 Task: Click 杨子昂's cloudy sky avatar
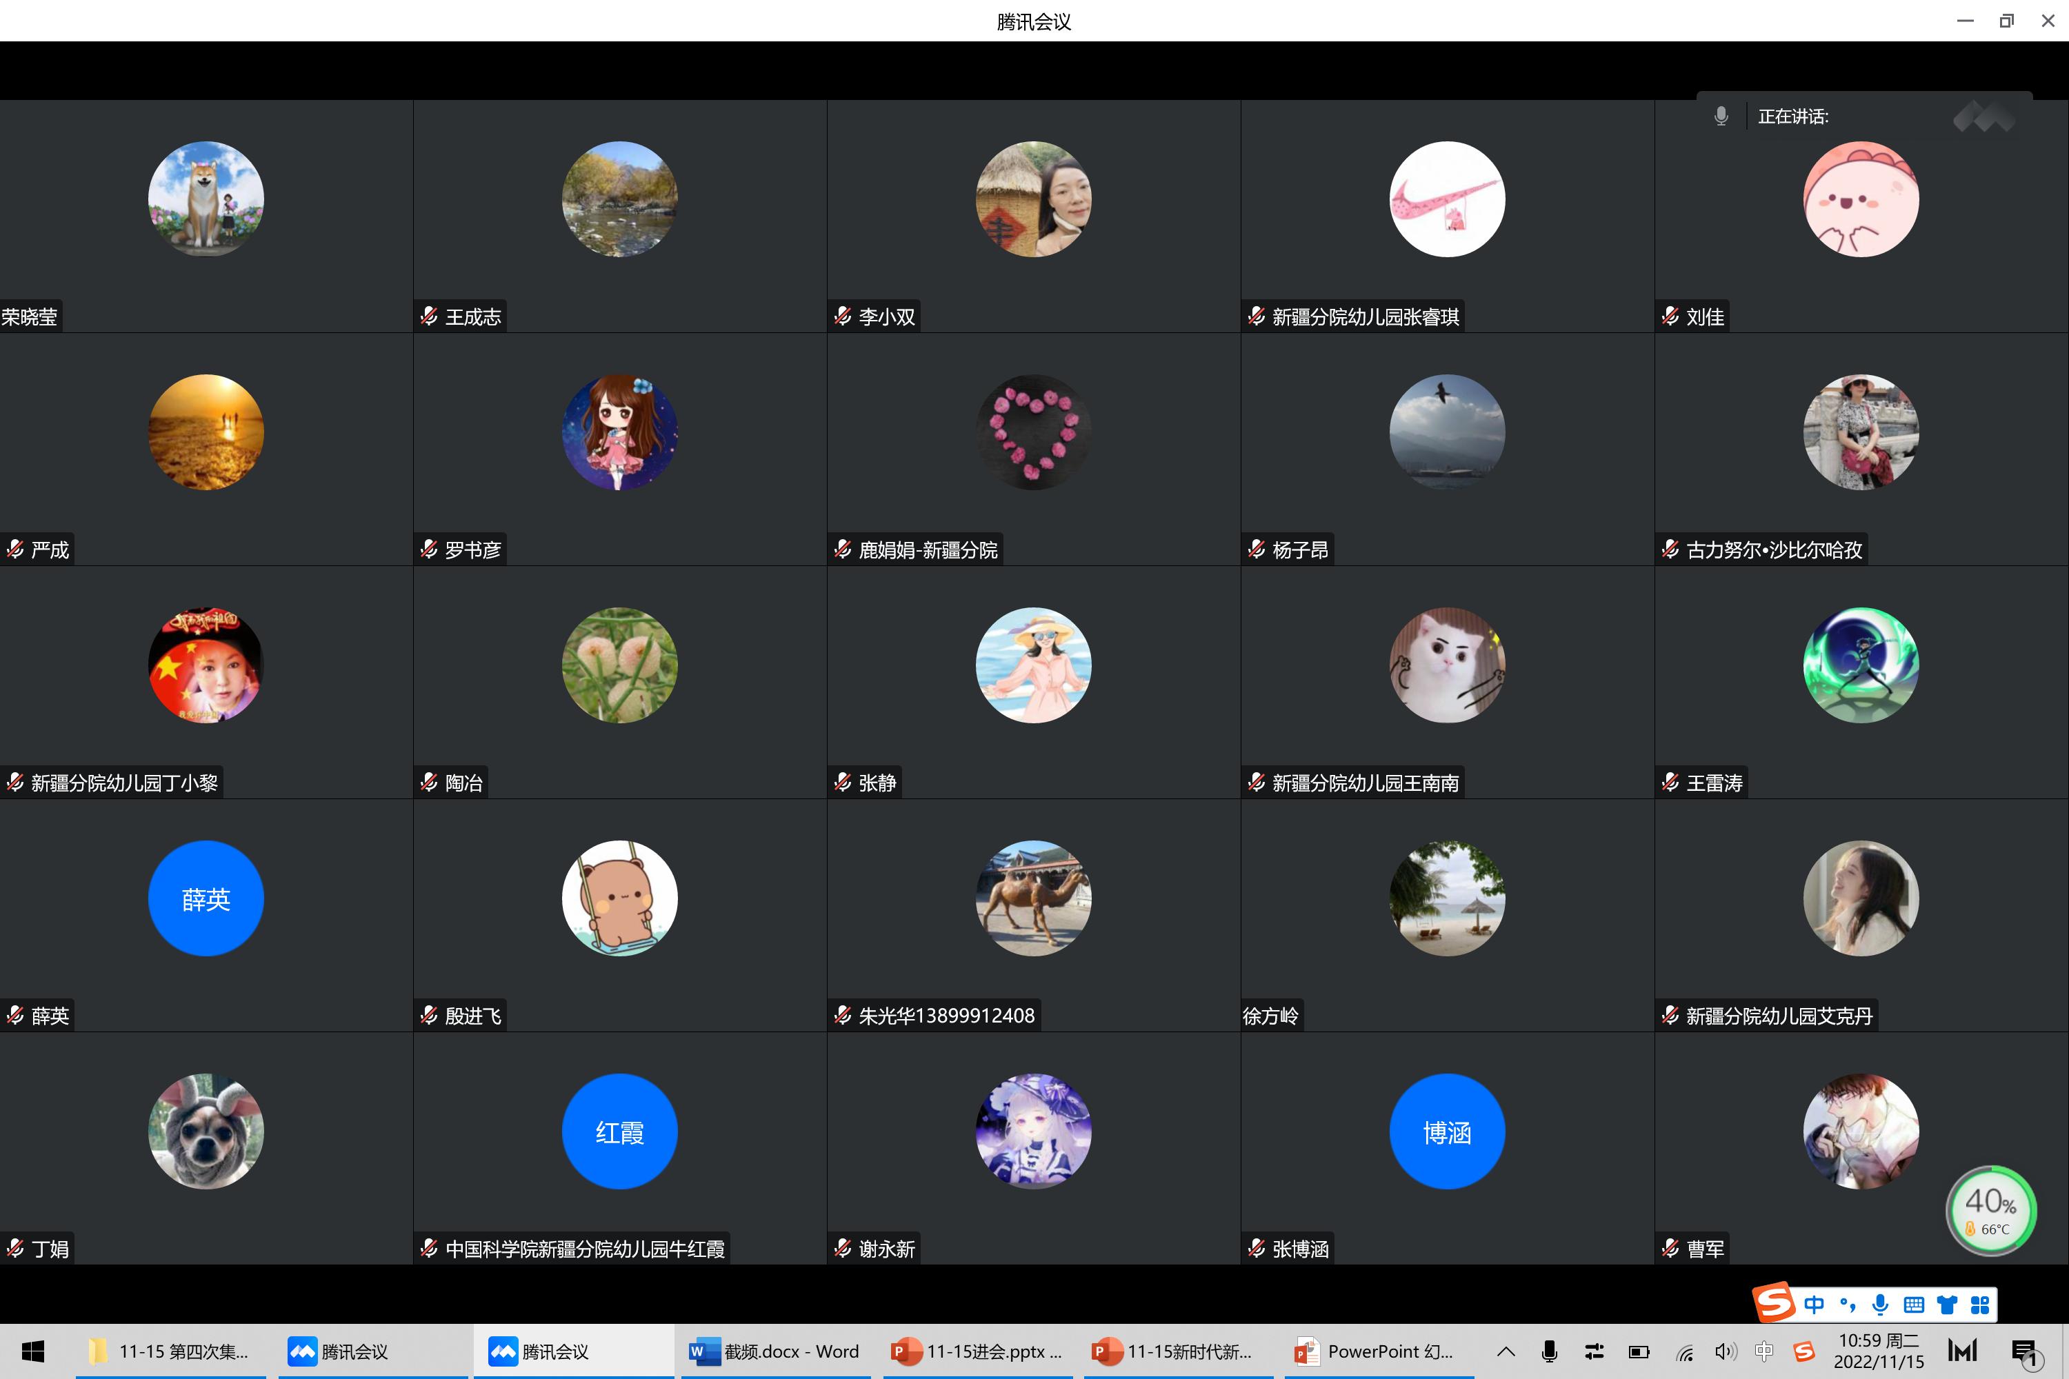(x=1447, y=432)
